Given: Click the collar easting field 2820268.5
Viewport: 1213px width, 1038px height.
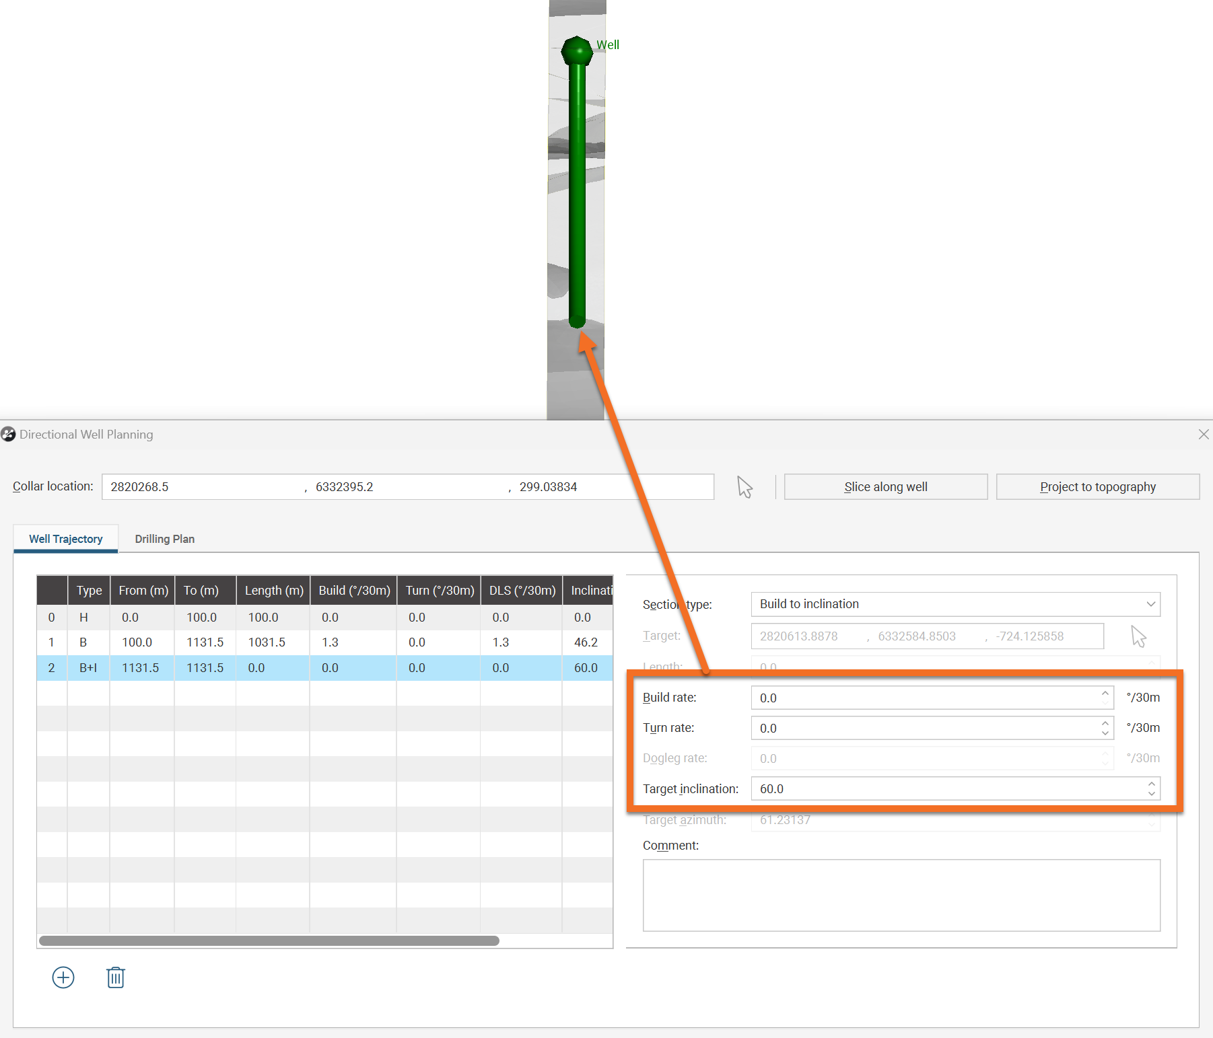Looking at the screenshot, I should pyautogui.click(x=202, y=487).
